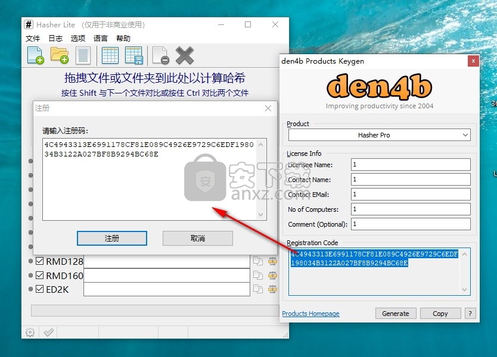The image size is (497, 357).
Task: Close the 注册 registration dialog
Action: pos(268,108)
